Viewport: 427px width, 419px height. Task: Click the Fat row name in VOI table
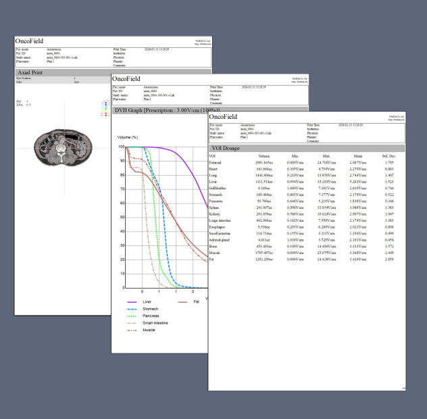[x=211, y=260]
